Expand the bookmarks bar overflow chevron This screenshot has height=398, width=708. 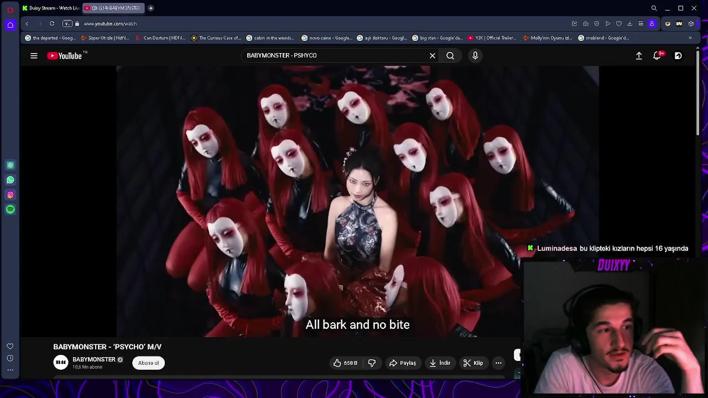click(690, 38)
